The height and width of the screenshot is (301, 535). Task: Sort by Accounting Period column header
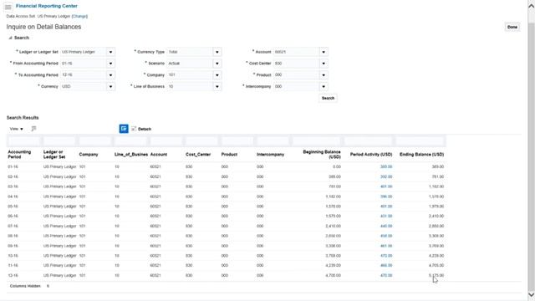(19, 154)
